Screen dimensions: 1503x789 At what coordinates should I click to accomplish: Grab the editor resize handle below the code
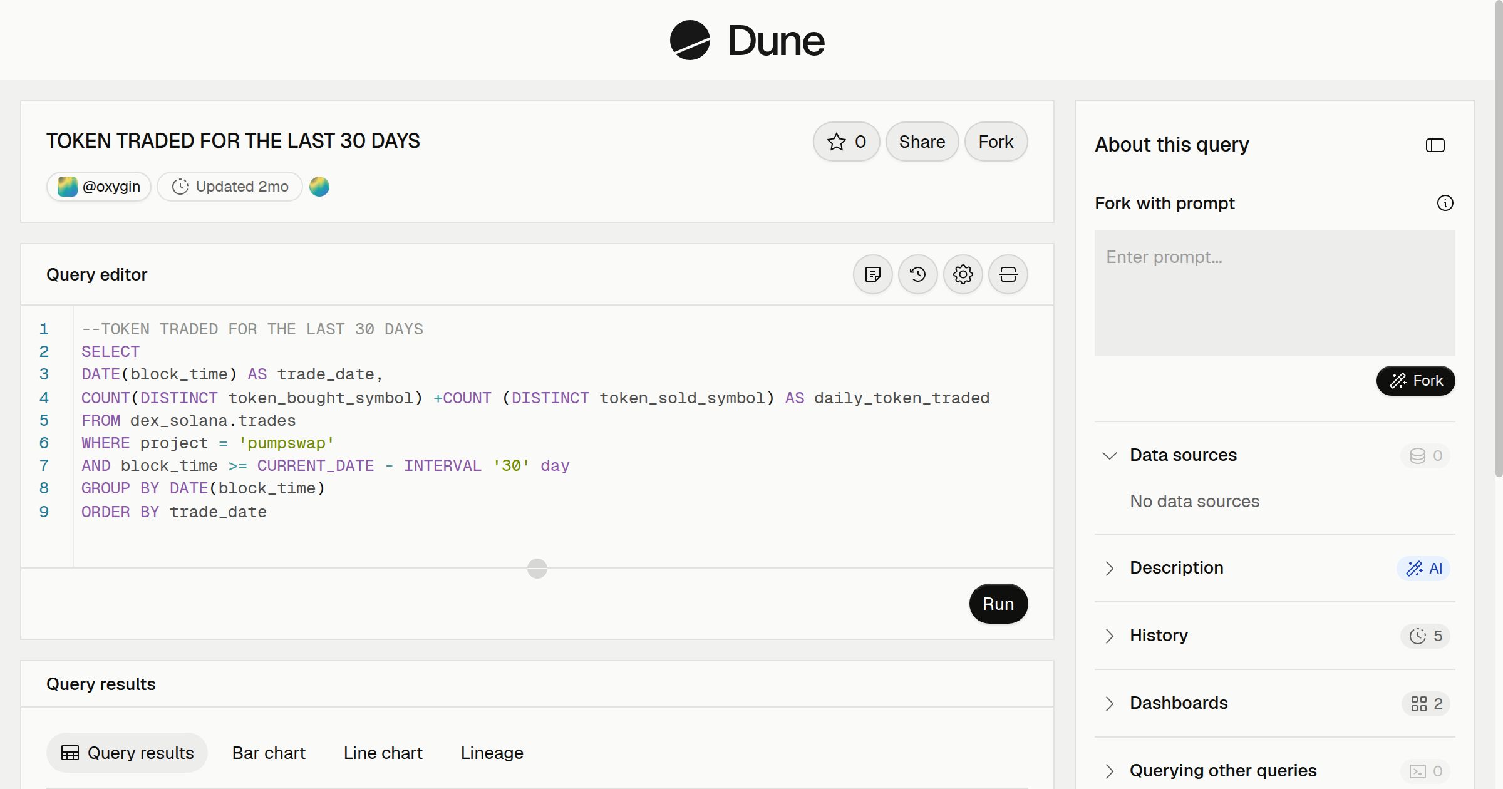click(537, 569)
